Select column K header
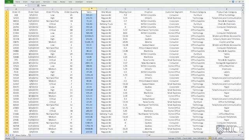249x140 pixels. coord(226,9)
